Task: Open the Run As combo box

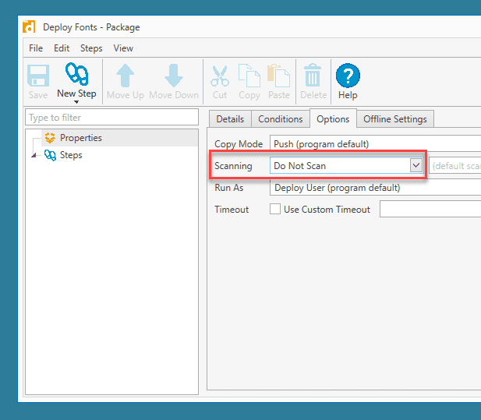Action: [x=375, y=188]
